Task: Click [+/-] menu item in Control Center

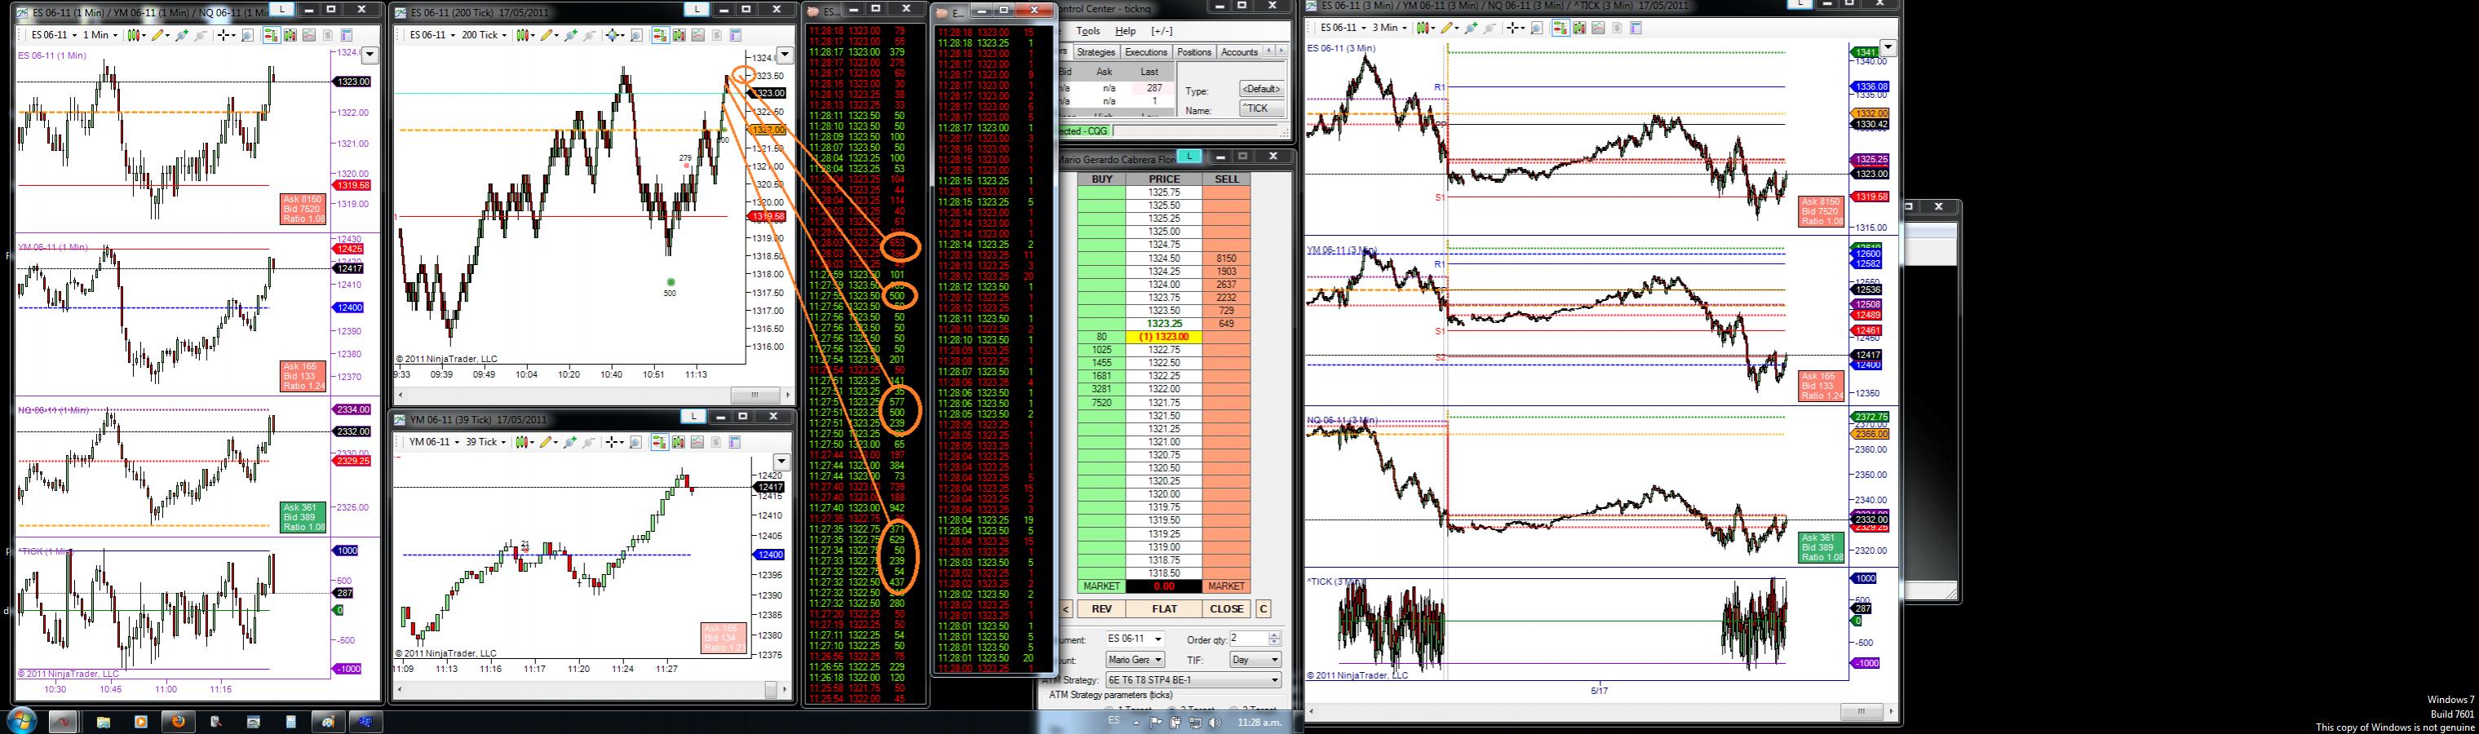Action: click(x=1162, y=32)
